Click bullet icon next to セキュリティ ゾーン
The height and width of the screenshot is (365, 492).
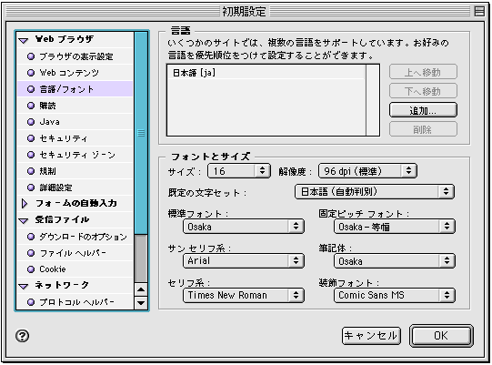click(31, 155)
